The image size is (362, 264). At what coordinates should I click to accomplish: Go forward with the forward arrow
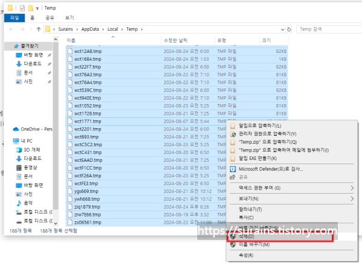click(22, 29)
